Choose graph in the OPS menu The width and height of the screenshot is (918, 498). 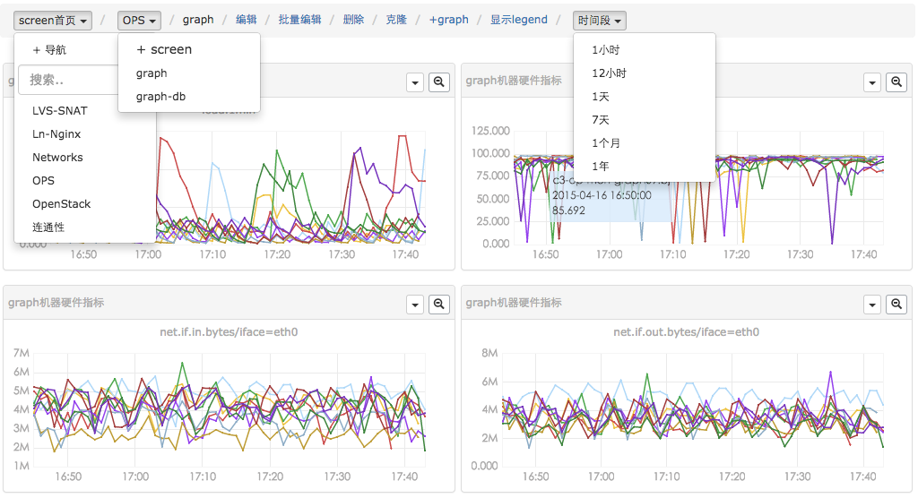tap(152, 73)
